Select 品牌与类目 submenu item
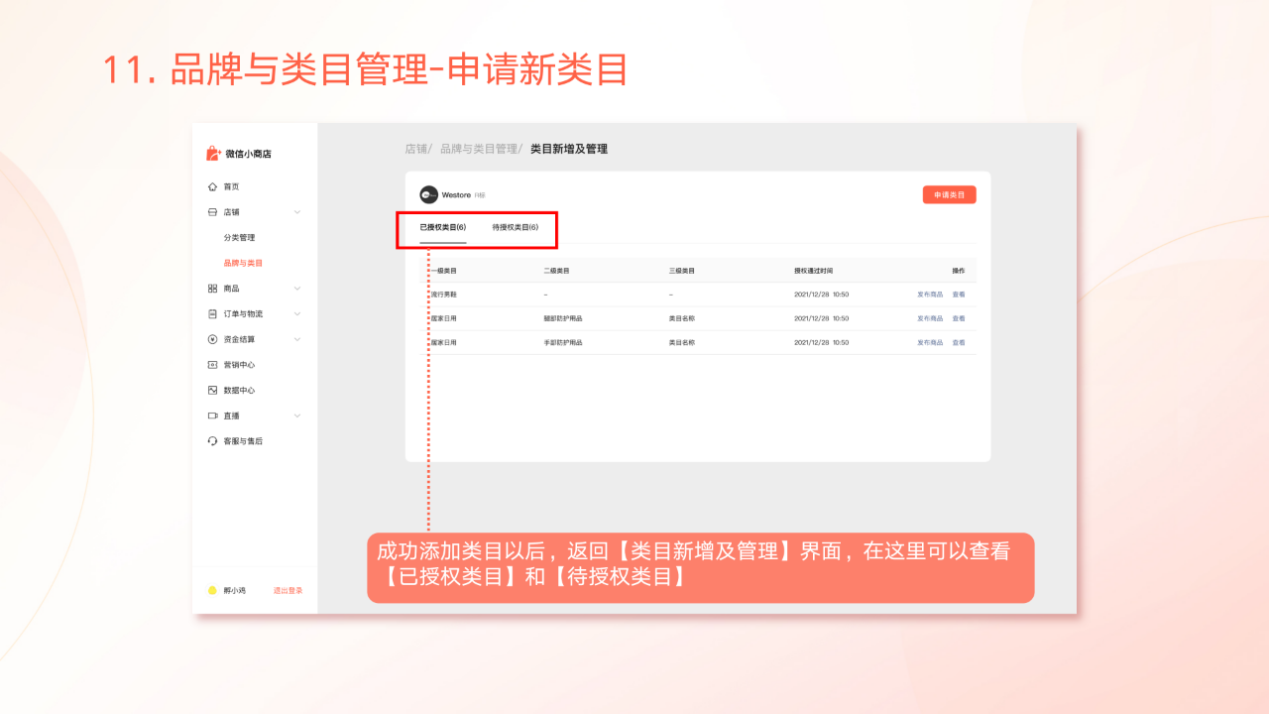 coord(243,263)
